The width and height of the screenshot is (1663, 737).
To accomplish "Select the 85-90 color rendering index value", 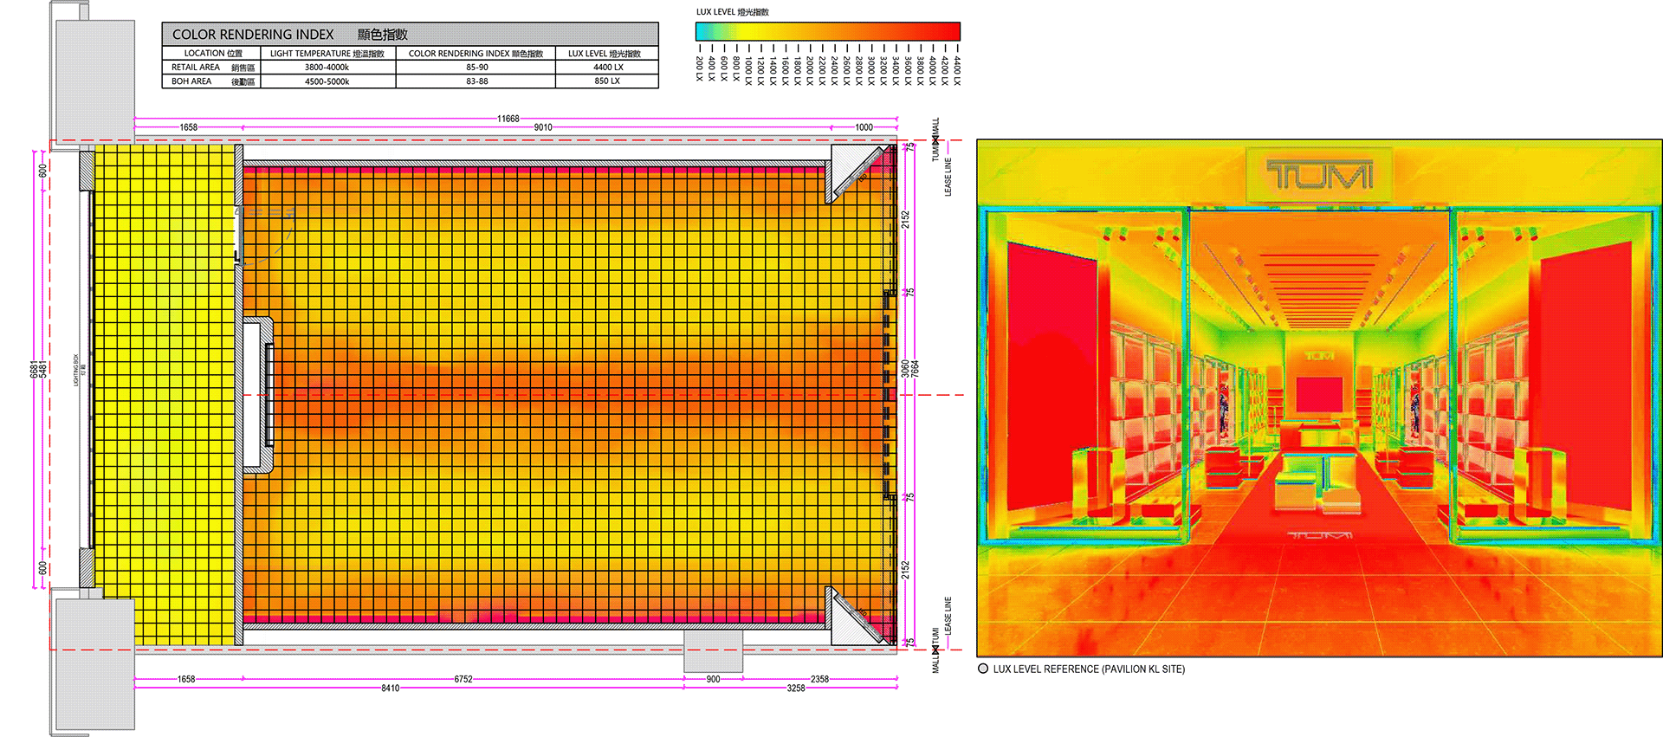I will coord(476,68).
